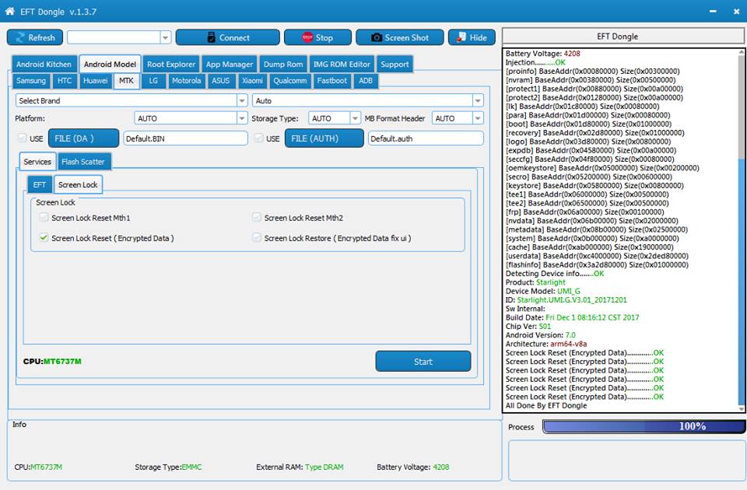
Task: Click the Start button
Action: [x=423, y=362]
